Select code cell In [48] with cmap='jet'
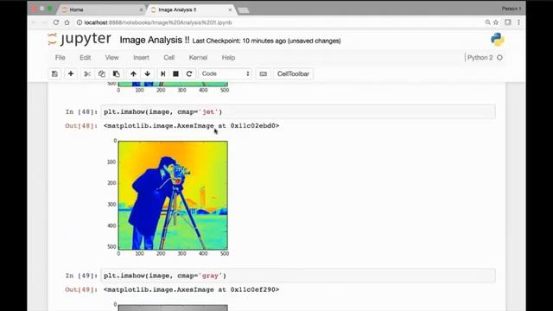Image resolution: width=553 pixels, height=311 pixels. (x=298, y=111)
